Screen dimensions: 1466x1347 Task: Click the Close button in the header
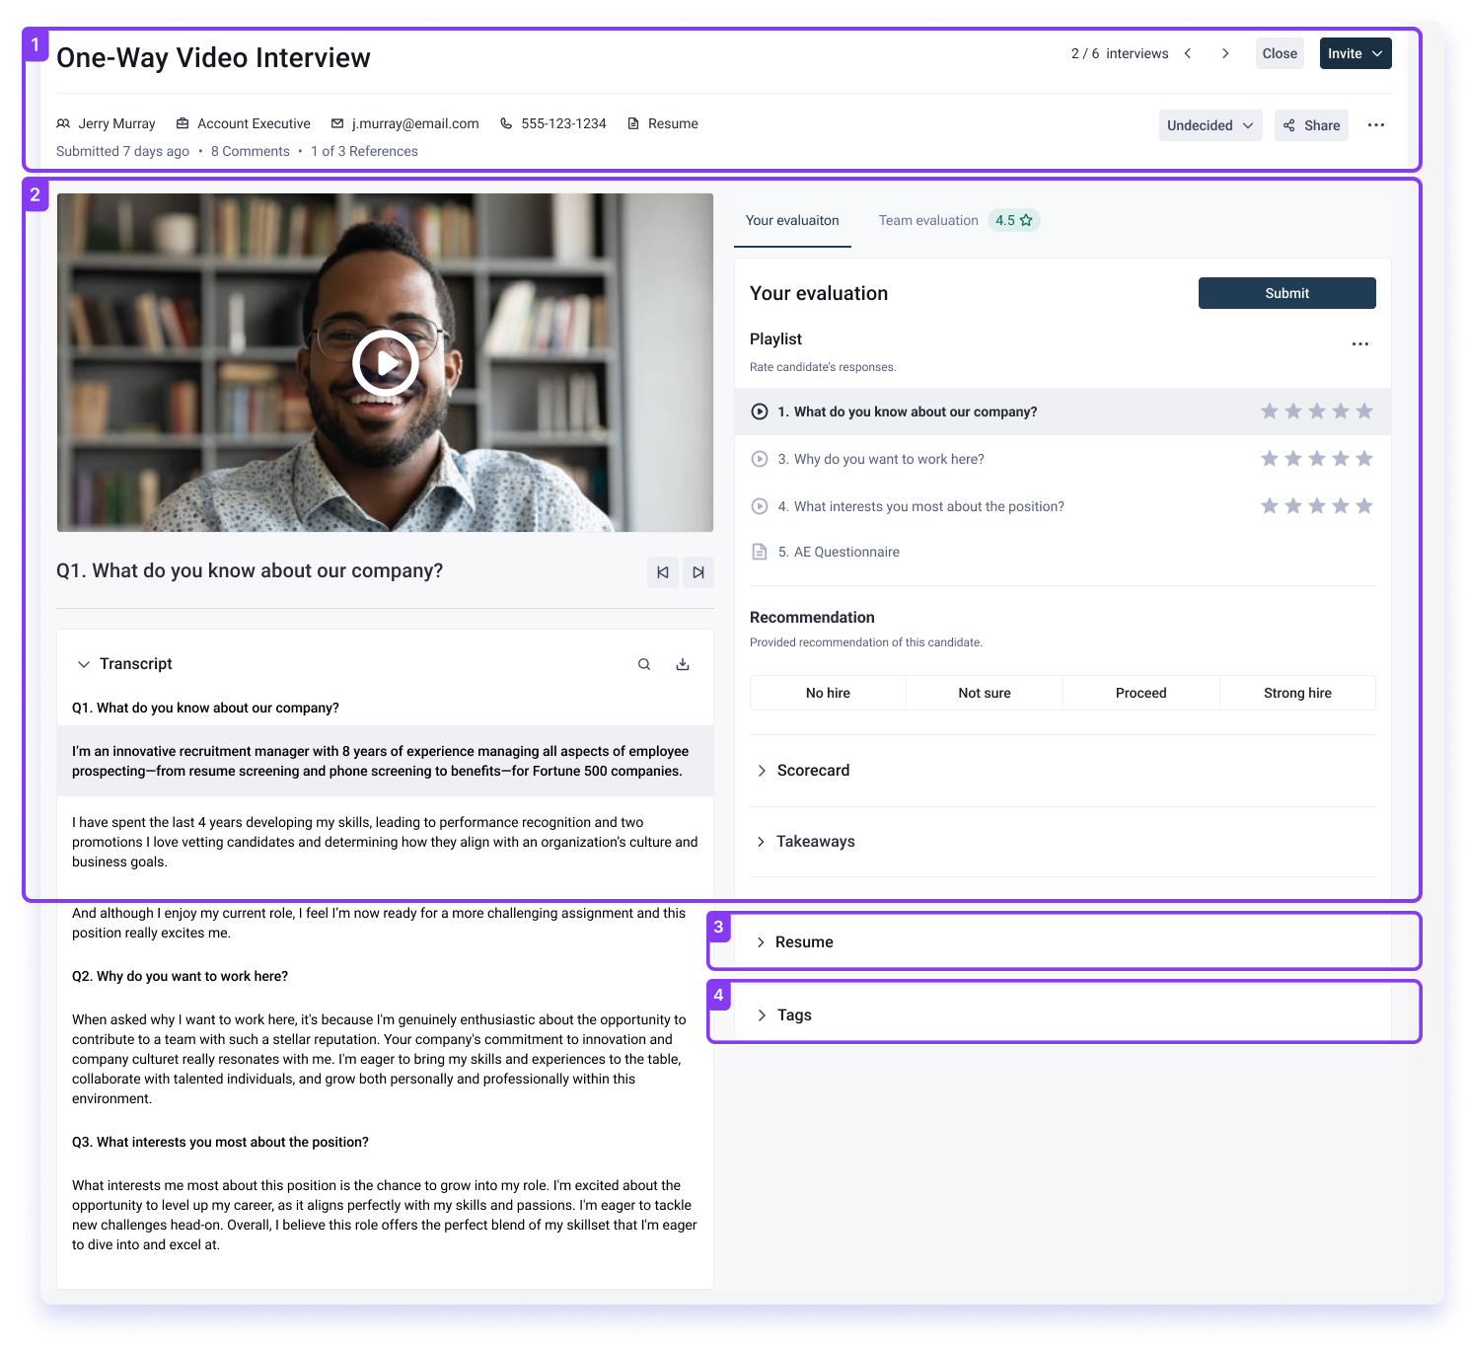tap(1280, 53)
